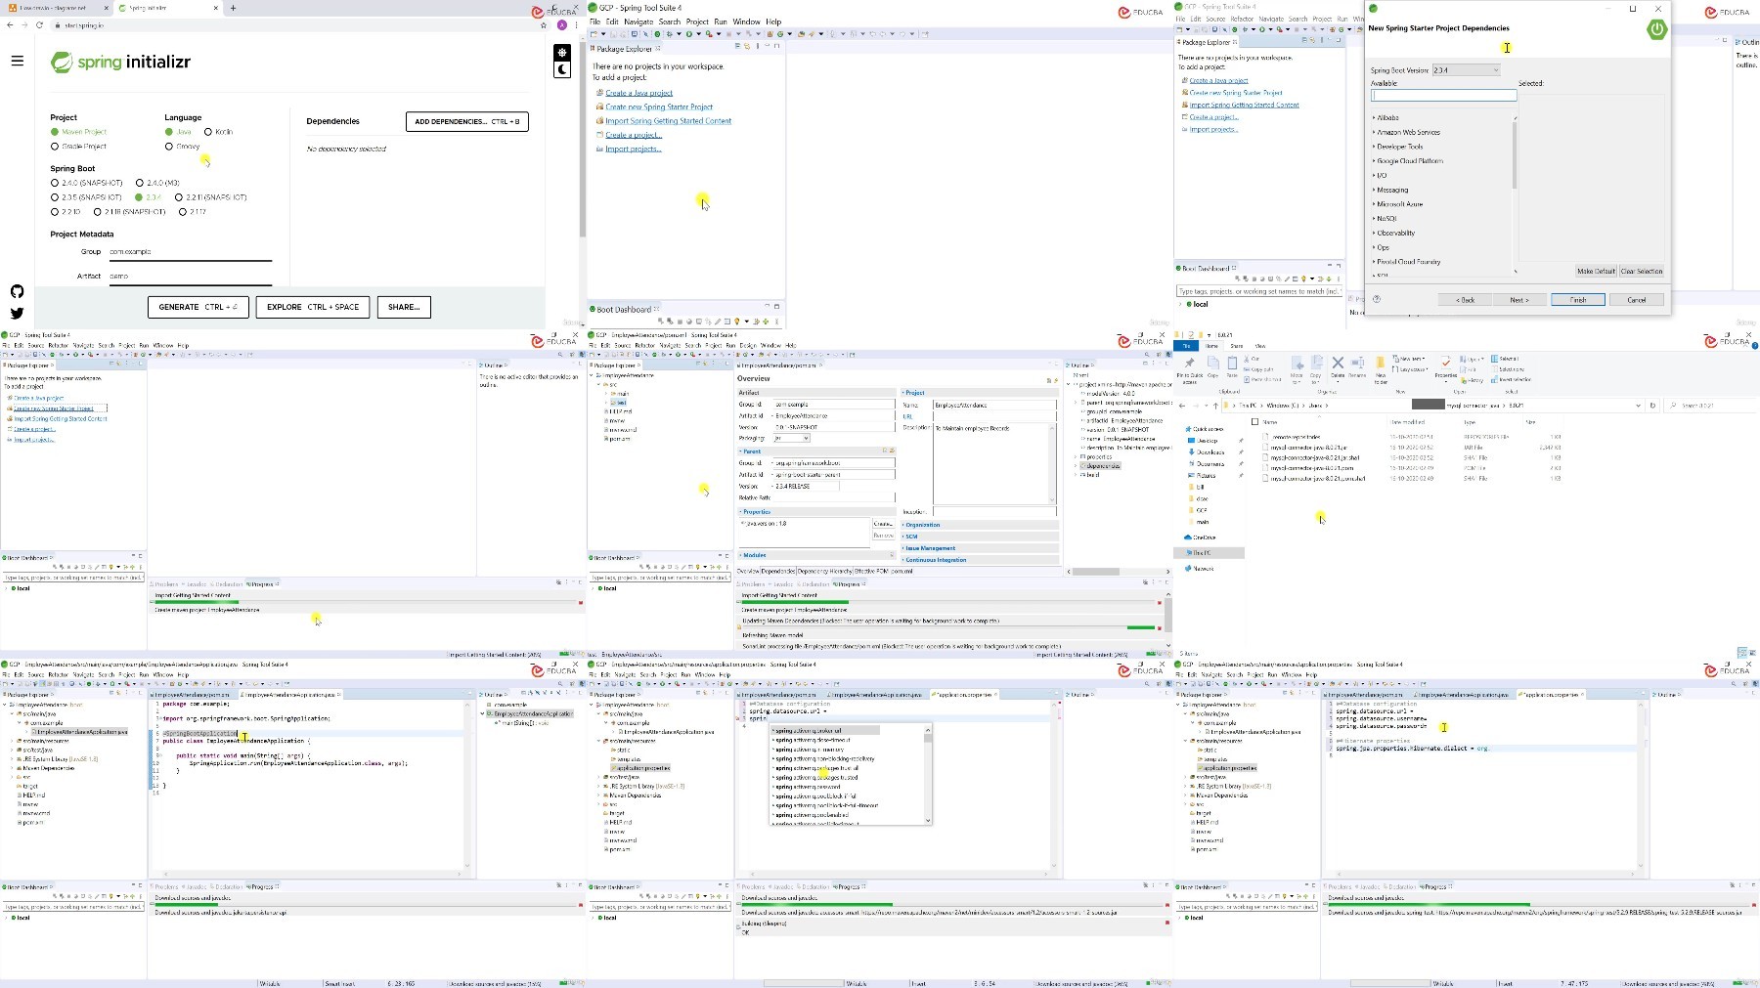This screenshot has height=988, width=1760.
Task: Choose Java as the language
Action: (169, 131)
